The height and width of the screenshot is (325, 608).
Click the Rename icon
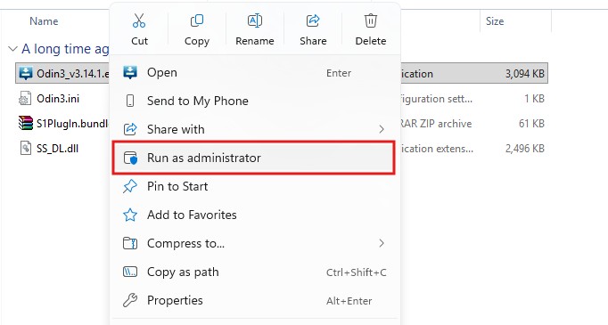(255, 20)
